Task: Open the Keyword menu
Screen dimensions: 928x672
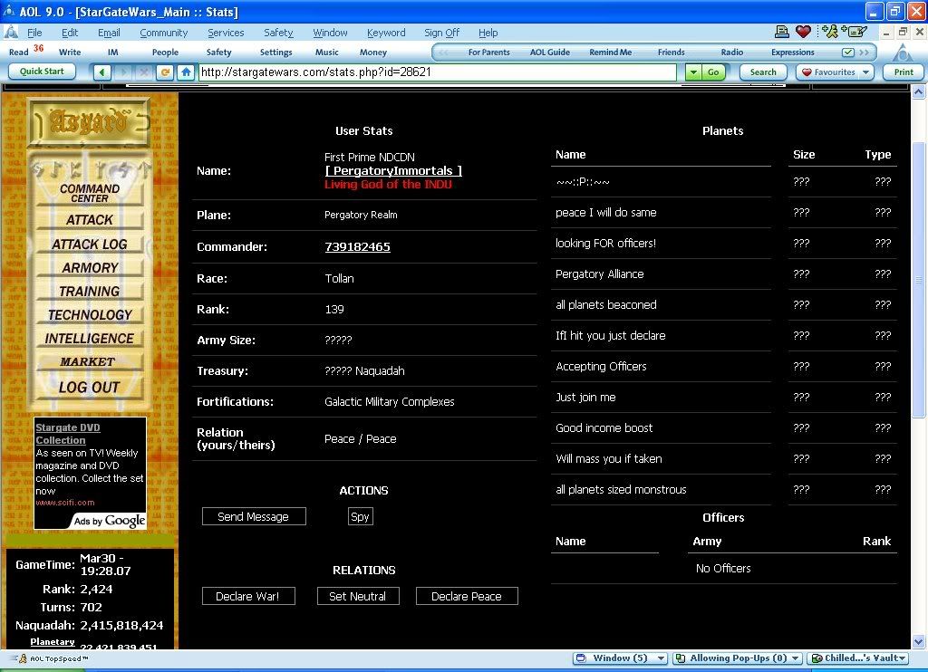Action: coord(386,33)
